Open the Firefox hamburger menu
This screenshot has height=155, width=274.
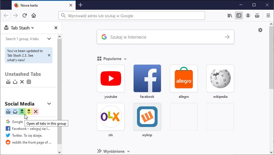pyautogui.click(x=268, y=16)
